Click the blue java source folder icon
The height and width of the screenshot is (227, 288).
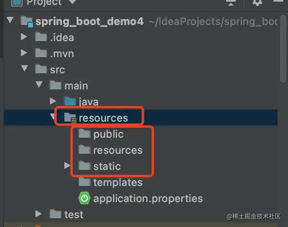(x=70, y=101)
